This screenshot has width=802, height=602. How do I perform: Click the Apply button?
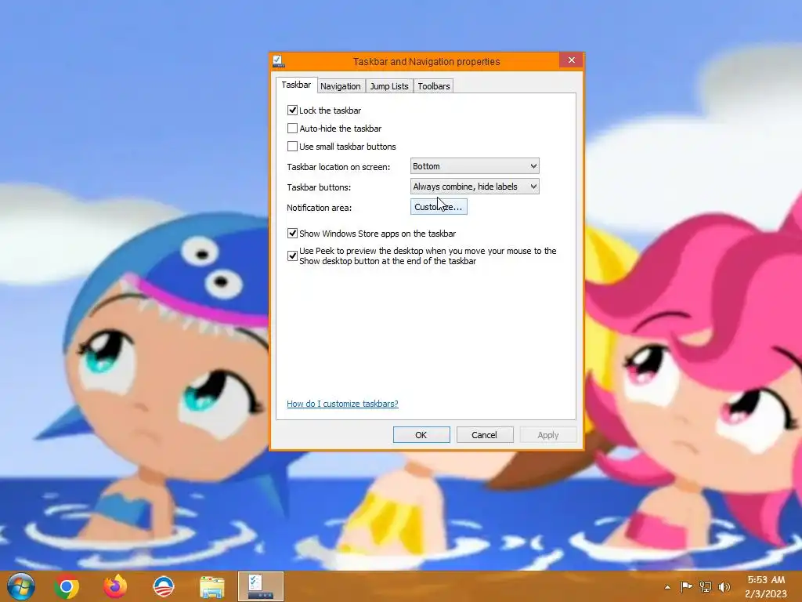tap(547, 434)
